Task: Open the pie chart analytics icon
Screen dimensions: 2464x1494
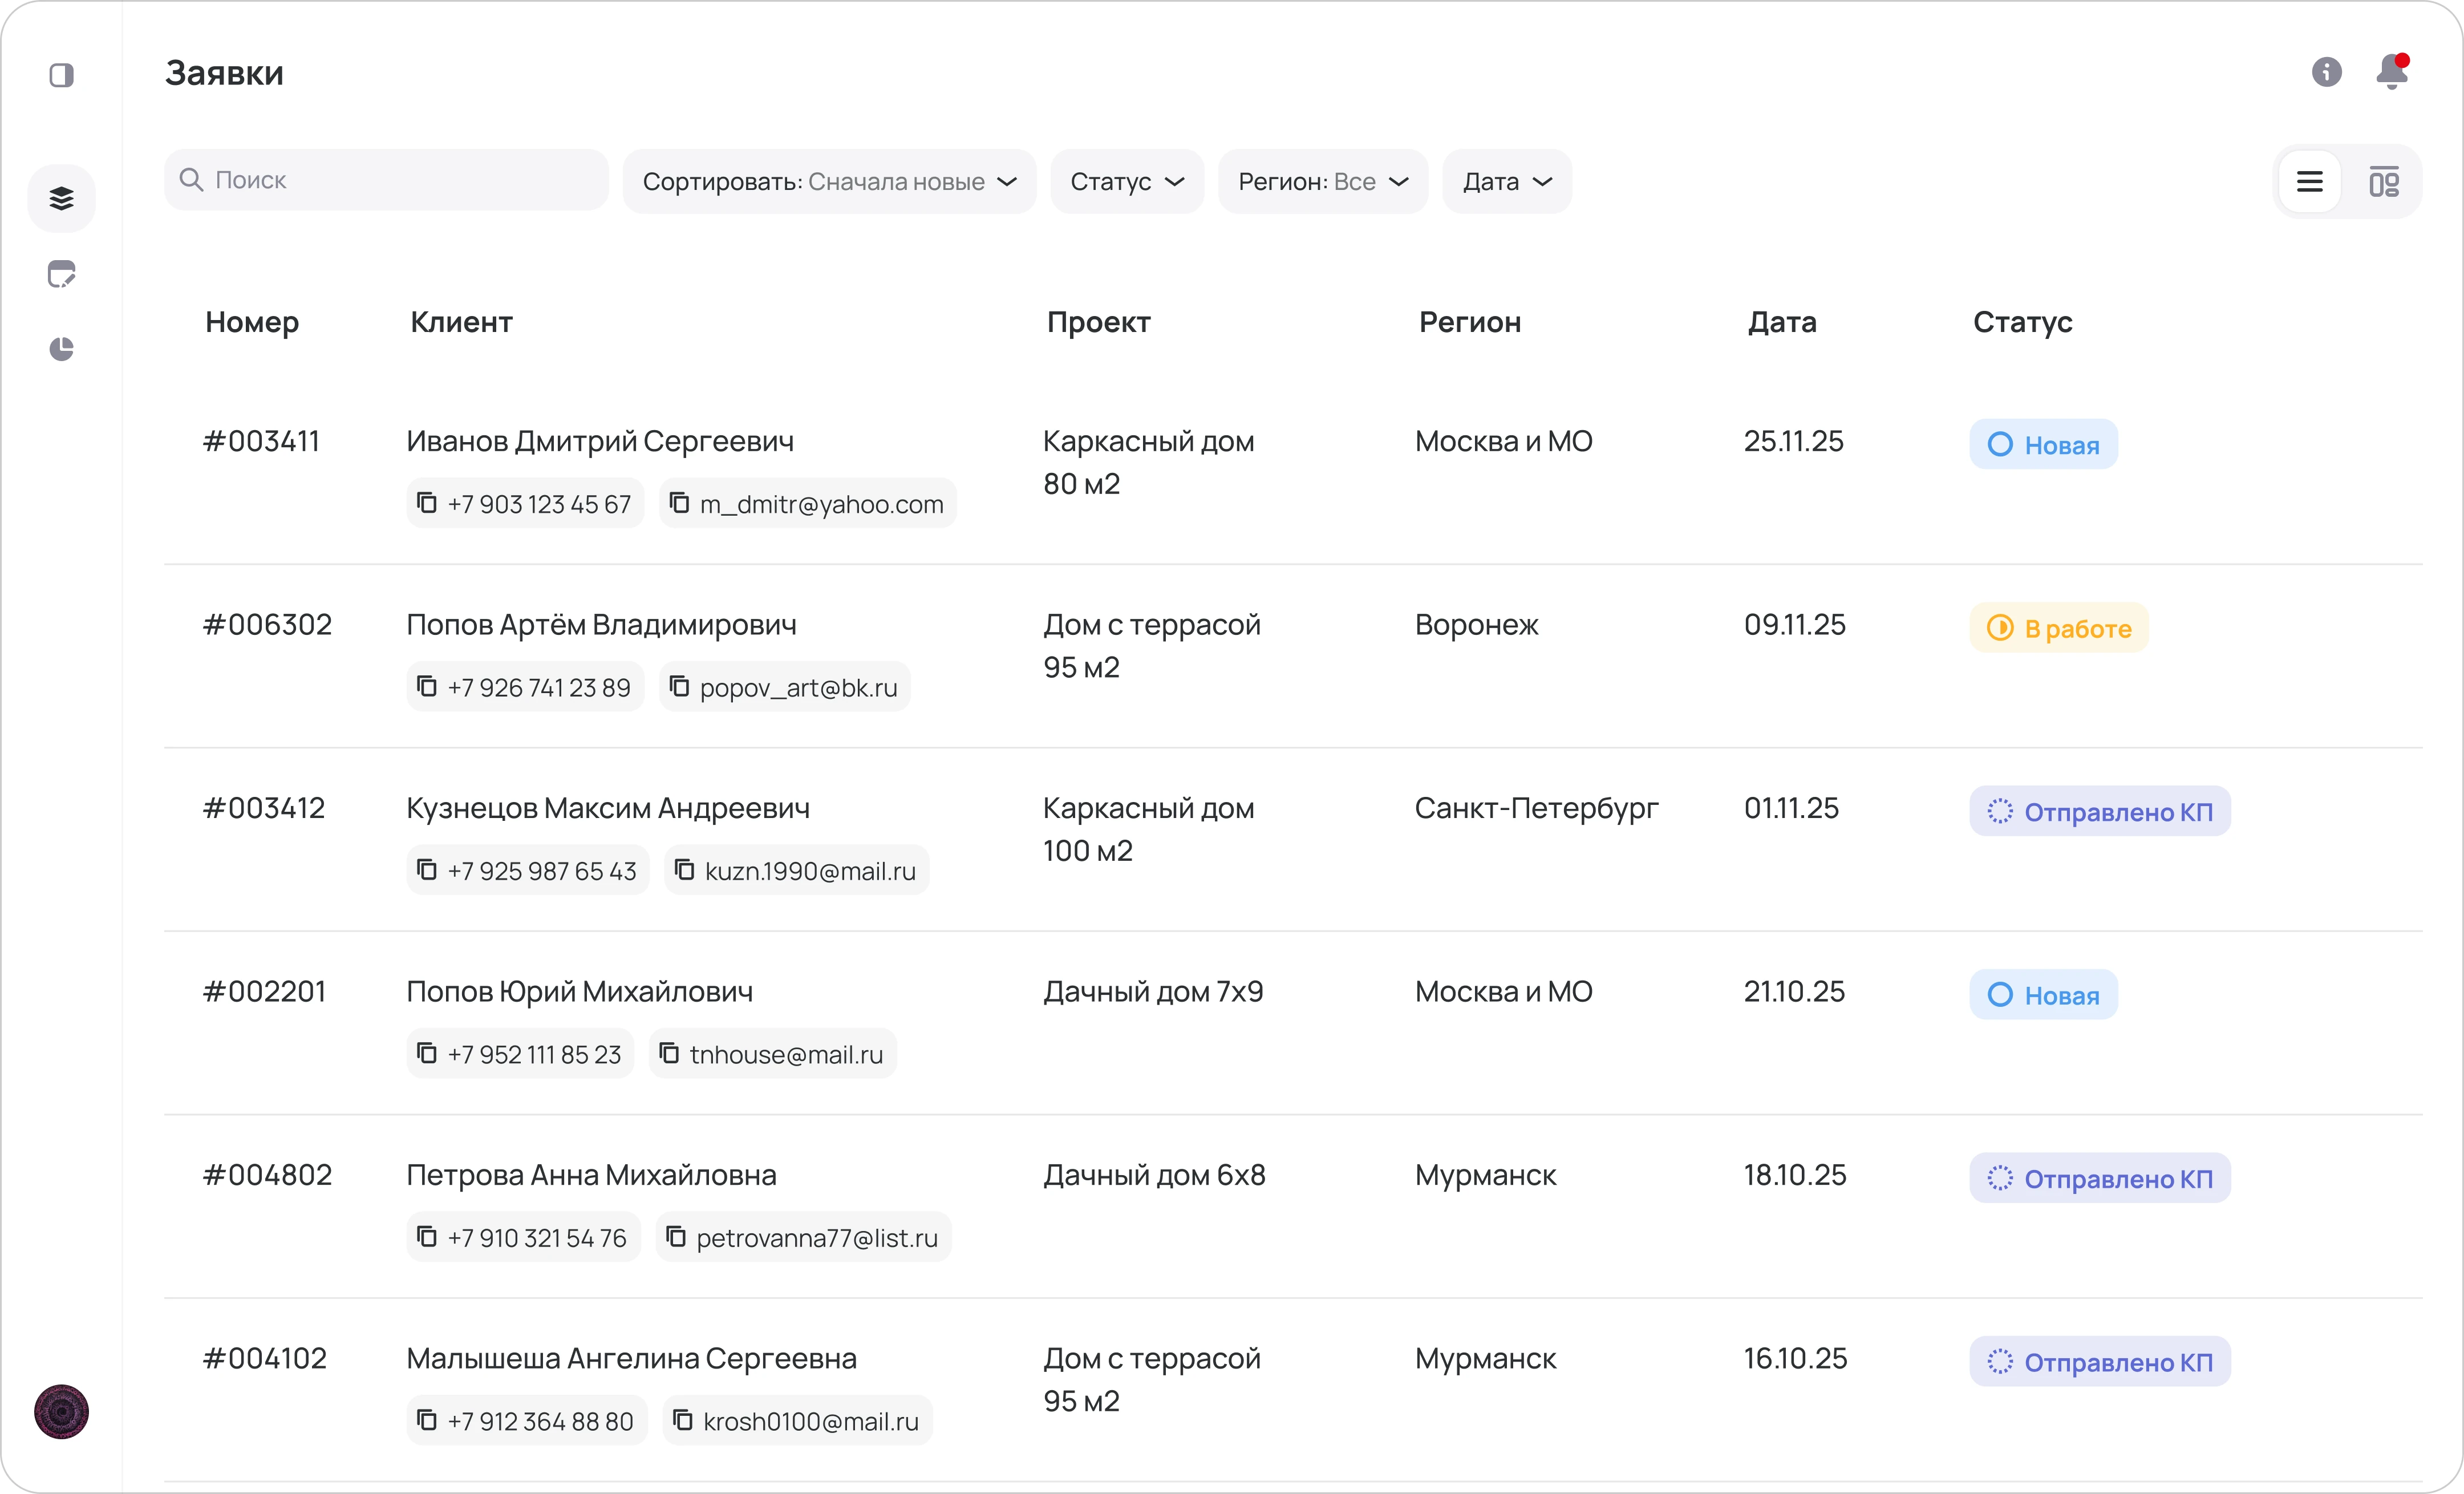Action: pos(62,349)
